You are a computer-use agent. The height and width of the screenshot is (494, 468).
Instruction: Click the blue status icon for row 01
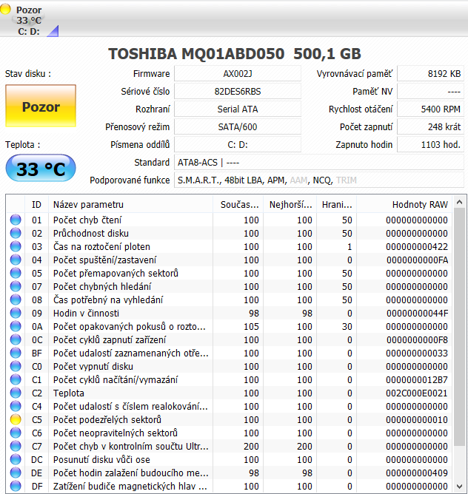16,220
